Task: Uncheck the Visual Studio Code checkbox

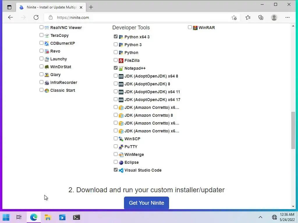Action: (x=116, y=170)
